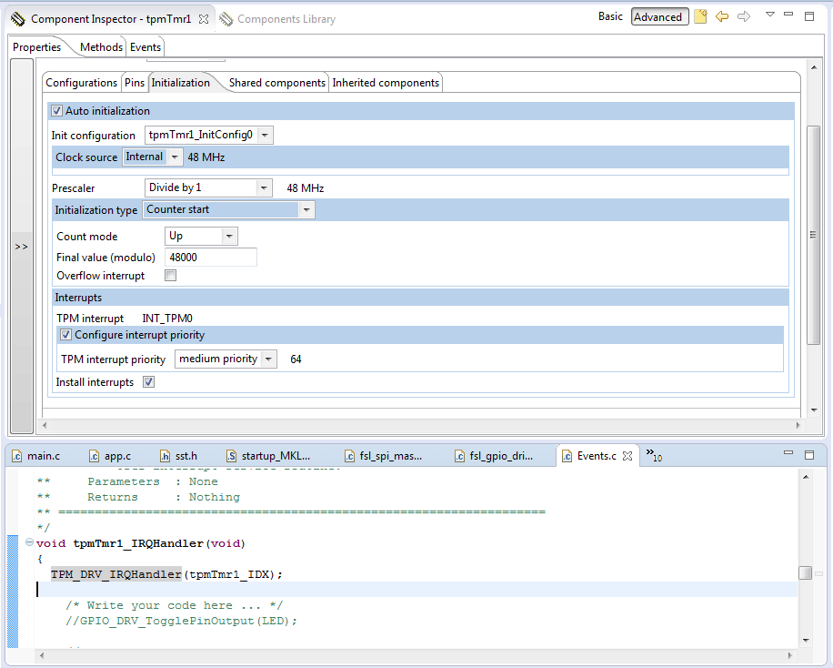Click inspector horizontal scroll left arrow
833x668 pixels.
[x=45, y=425]
